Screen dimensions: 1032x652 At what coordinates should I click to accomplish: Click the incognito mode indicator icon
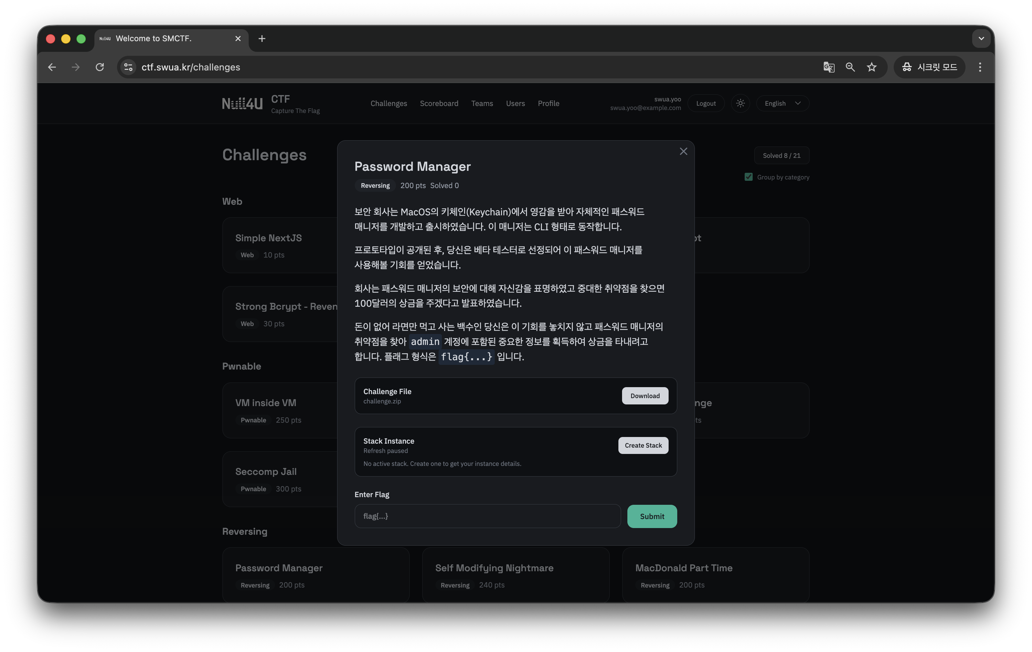click(x=906, y=67)
